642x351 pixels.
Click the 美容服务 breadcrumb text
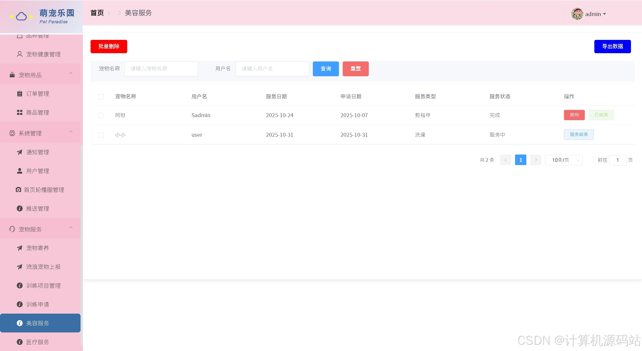click(138, 13)
